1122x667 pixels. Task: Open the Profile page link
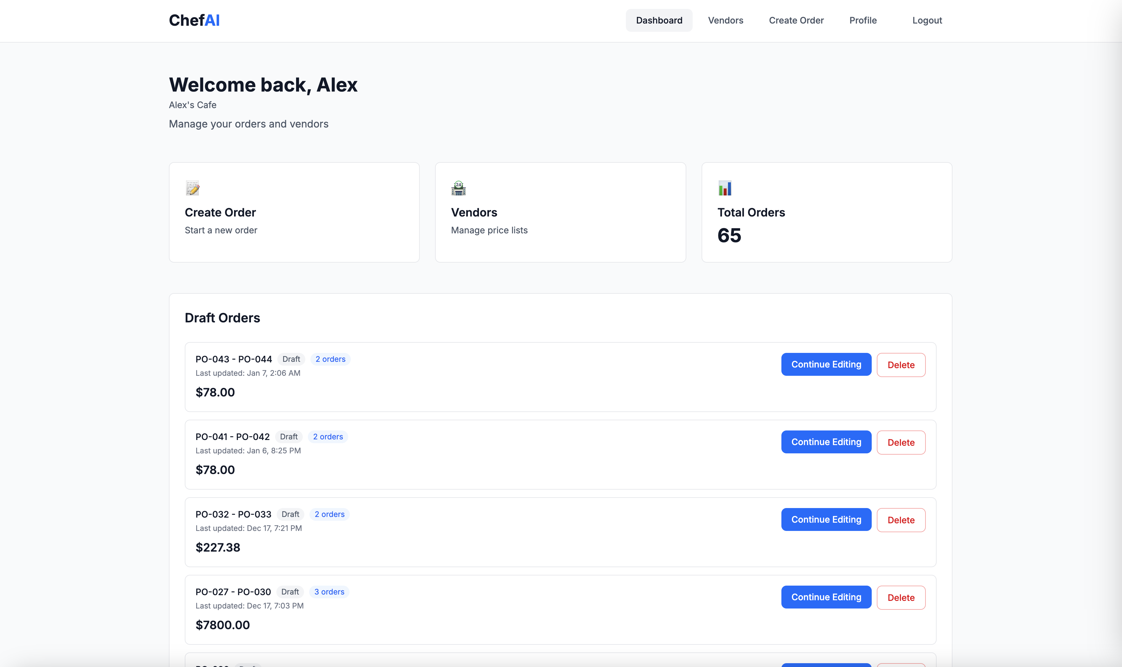tap(862, 20)
